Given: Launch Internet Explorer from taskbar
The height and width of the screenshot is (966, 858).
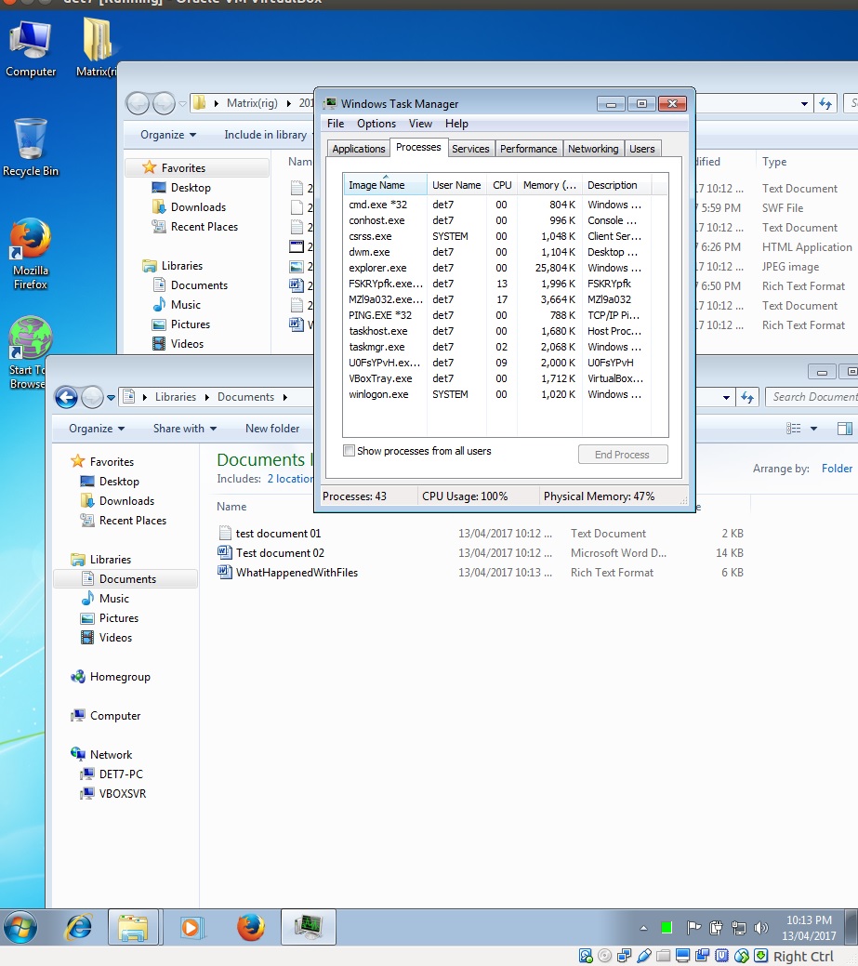Looking at the screenshot, I should [x=78, y=927].
